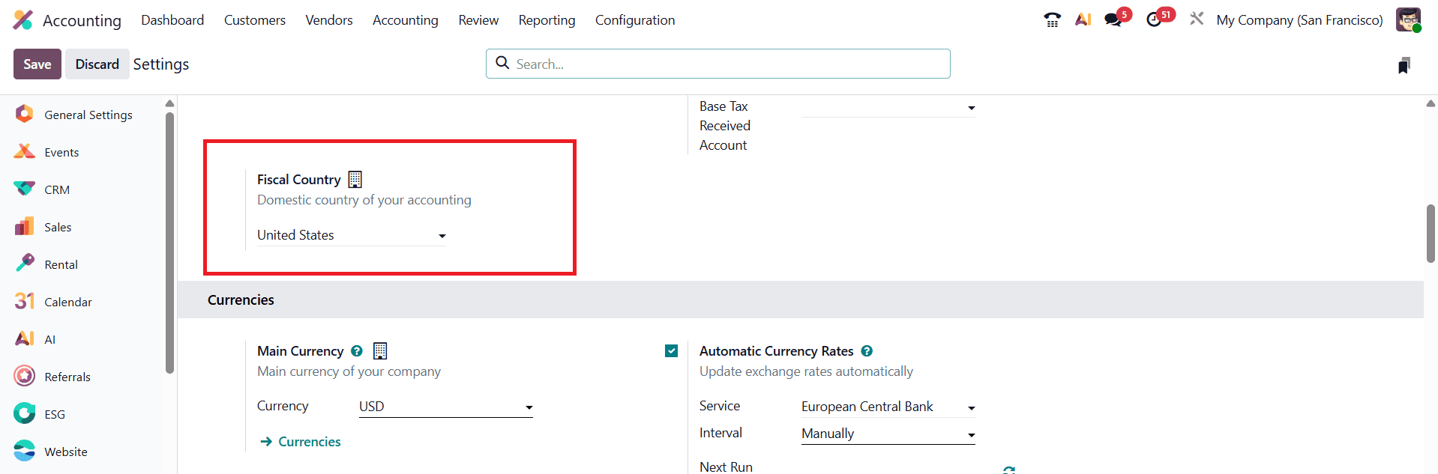Click 'Update exchange rates automatically' text
Screen dimensions: 1438x474
806,371
